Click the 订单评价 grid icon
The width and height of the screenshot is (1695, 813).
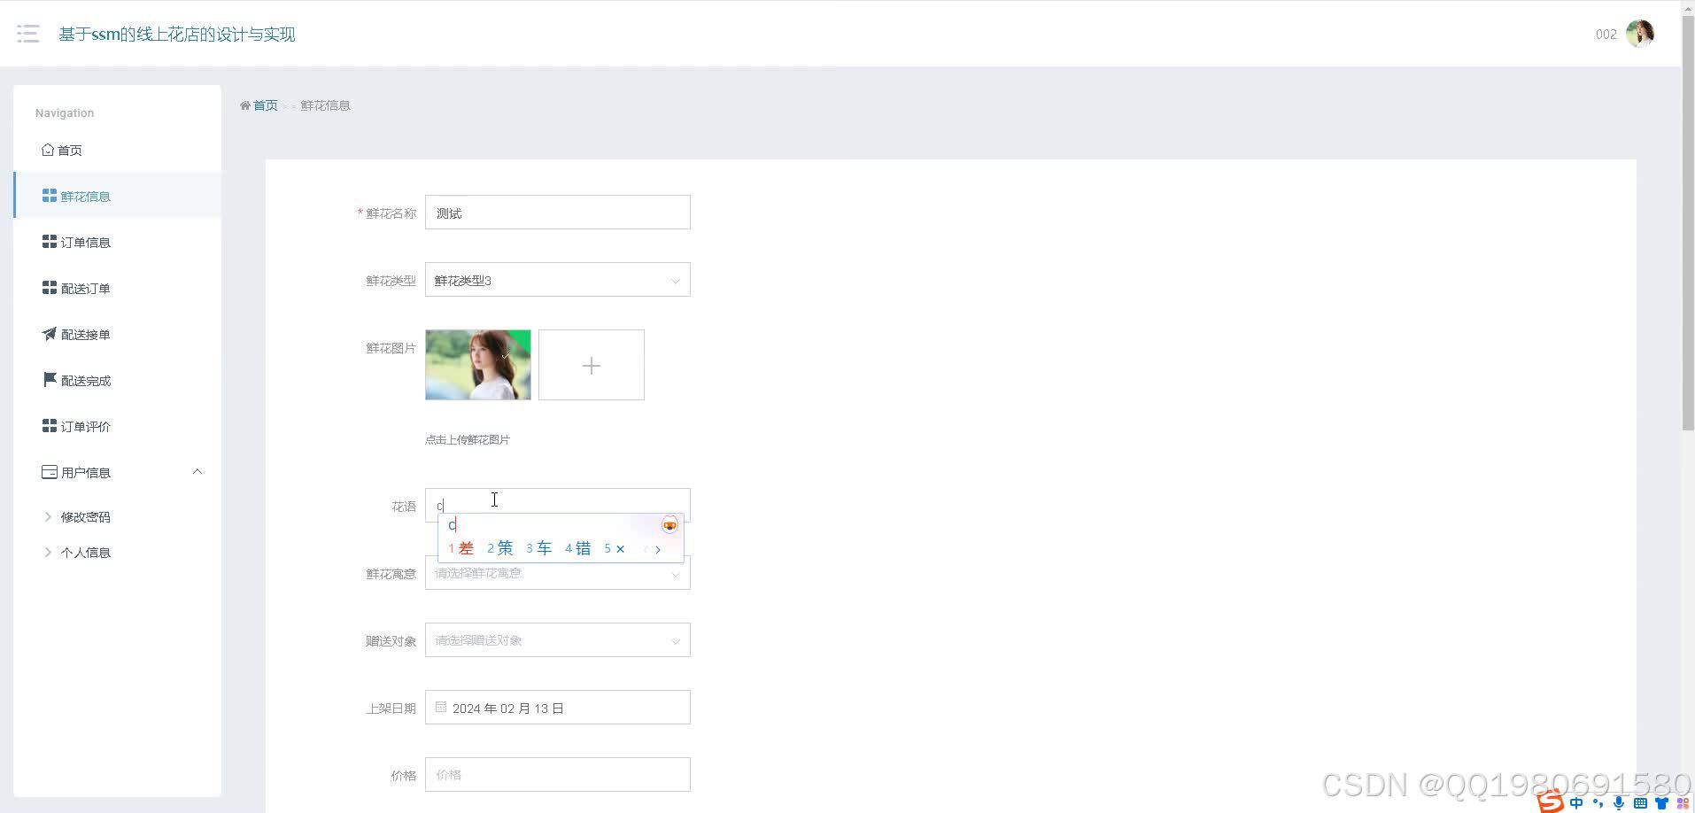[x=50, y=426]
